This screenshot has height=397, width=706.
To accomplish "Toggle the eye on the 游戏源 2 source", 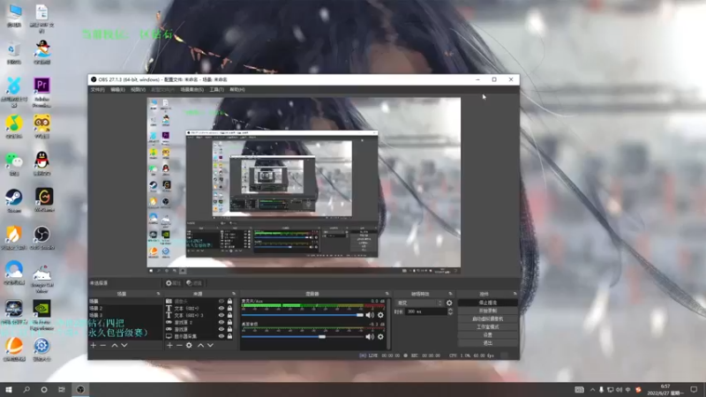I will [x=222, y=322].
